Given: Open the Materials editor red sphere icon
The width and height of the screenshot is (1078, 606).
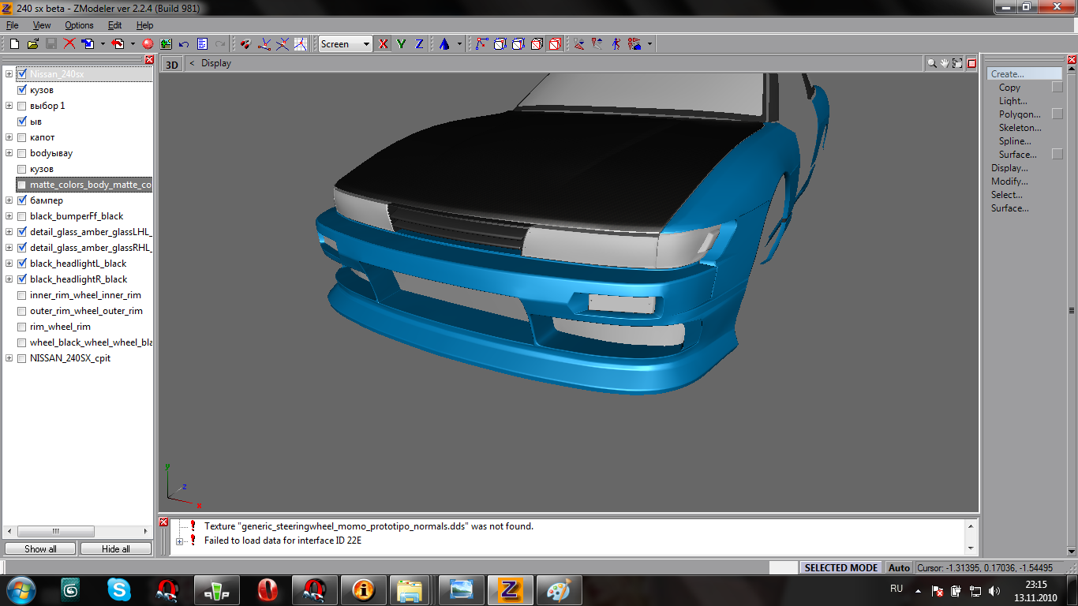Looking at the screenshot, I should point(148,44).
